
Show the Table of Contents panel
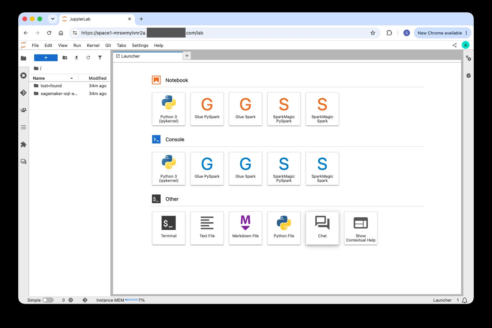tap(24, 127)
